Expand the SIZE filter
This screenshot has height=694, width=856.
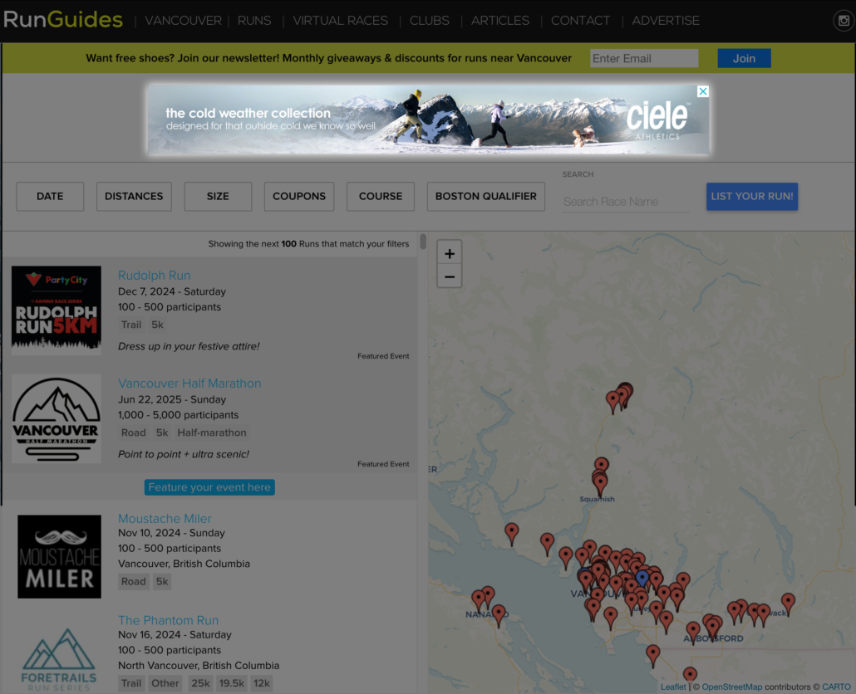218,196
